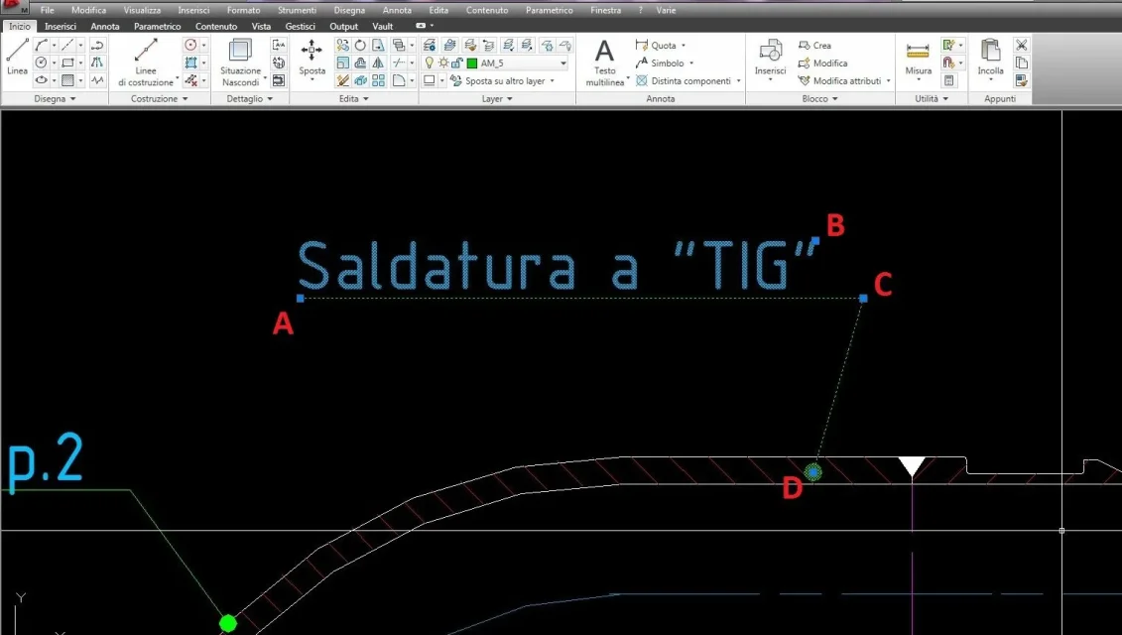Select the hatch tool in Disegna panel
This screenshot has height=635, width=1122.
tap(67, 80)
